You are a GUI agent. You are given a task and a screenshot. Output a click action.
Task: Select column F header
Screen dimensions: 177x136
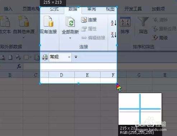click(x=113, y=75)
